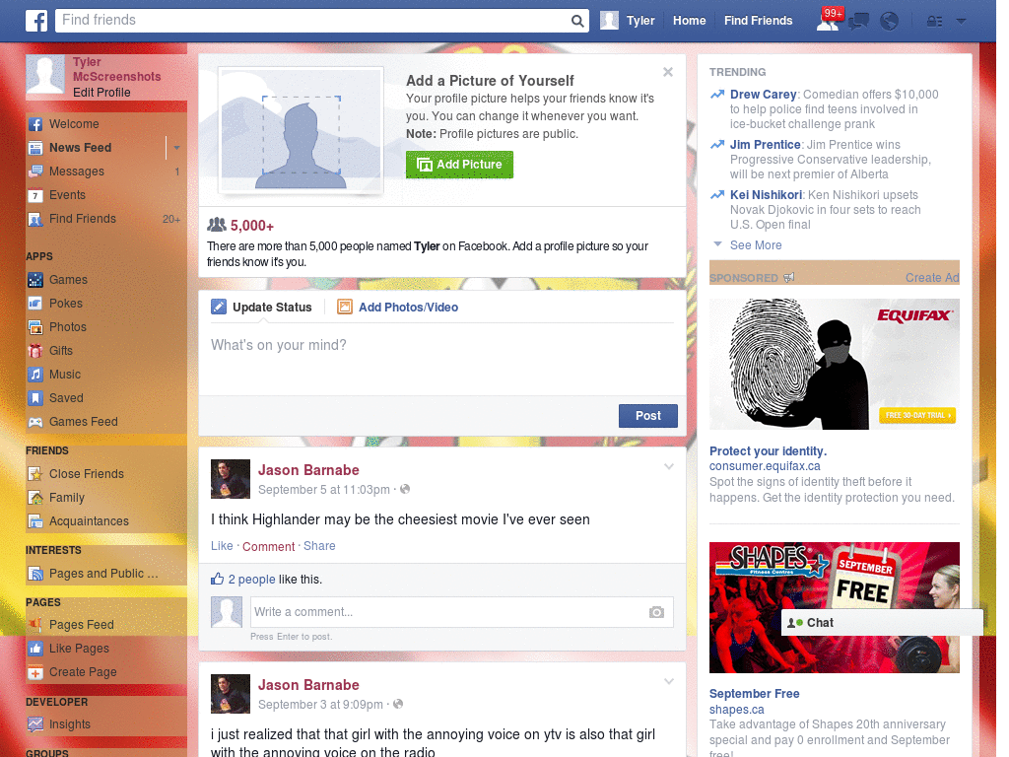Open Tyler profile in top bar

point(628,21)
